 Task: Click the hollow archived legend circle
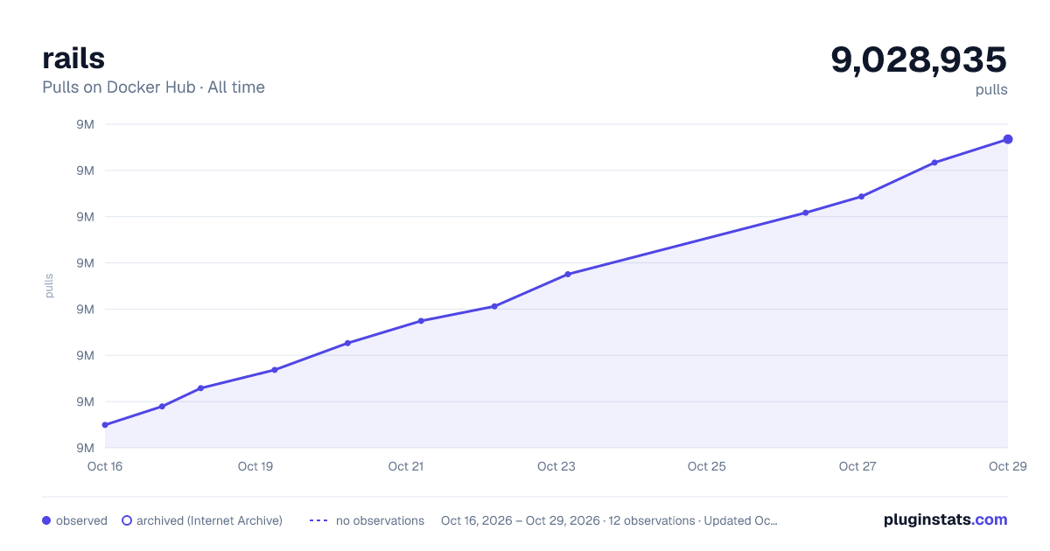(127, 520)
